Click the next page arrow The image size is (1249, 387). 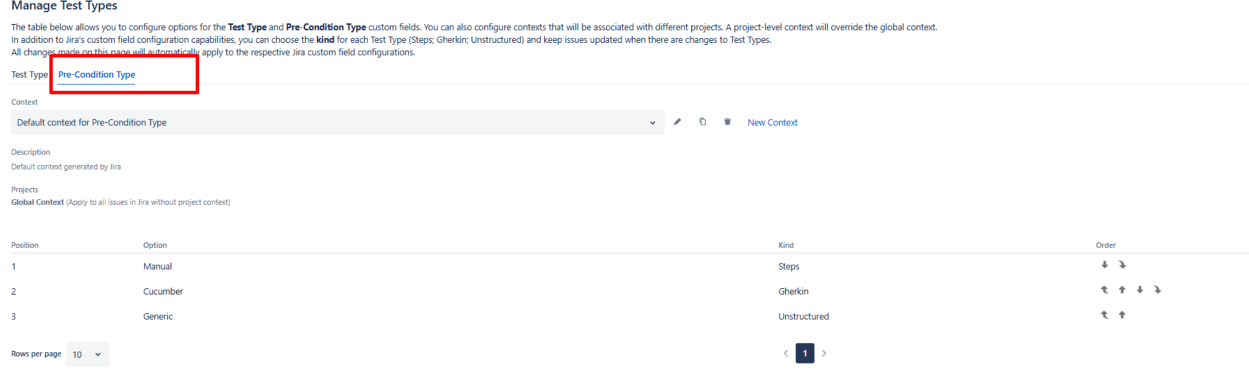coord(824,353)
